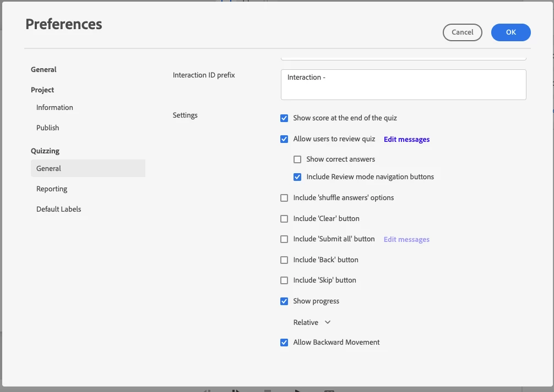Uncheck 'Allow users to review quiz'
Screen dimensions: 554x392
[284, 139]
